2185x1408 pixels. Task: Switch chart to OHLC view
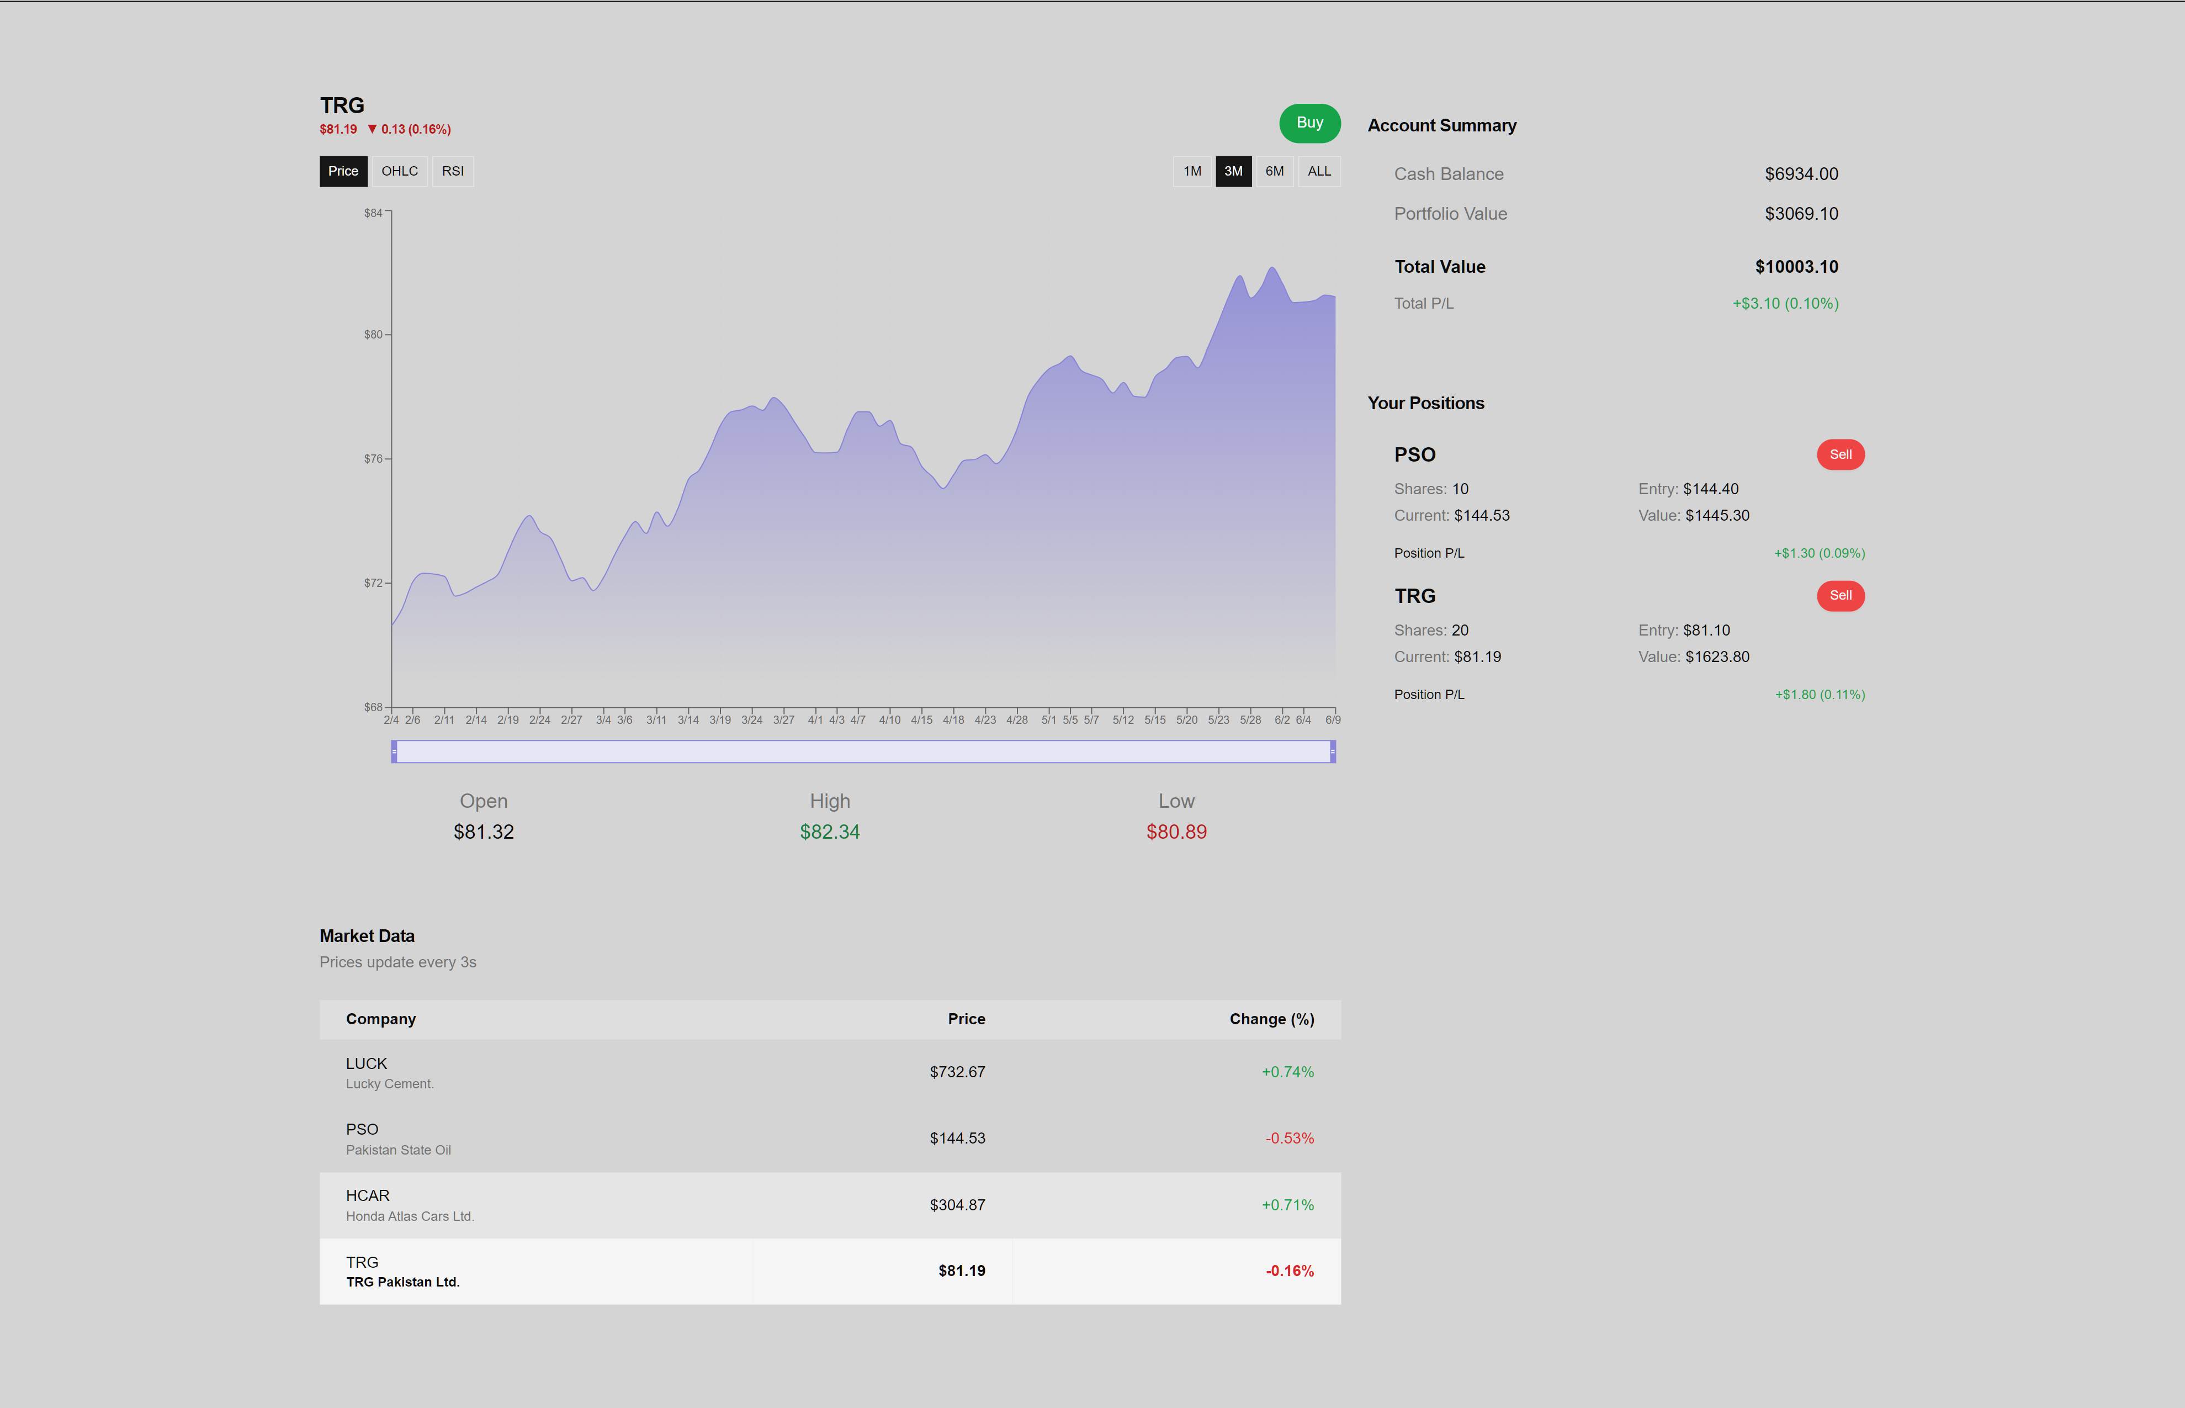click(399, 171)
